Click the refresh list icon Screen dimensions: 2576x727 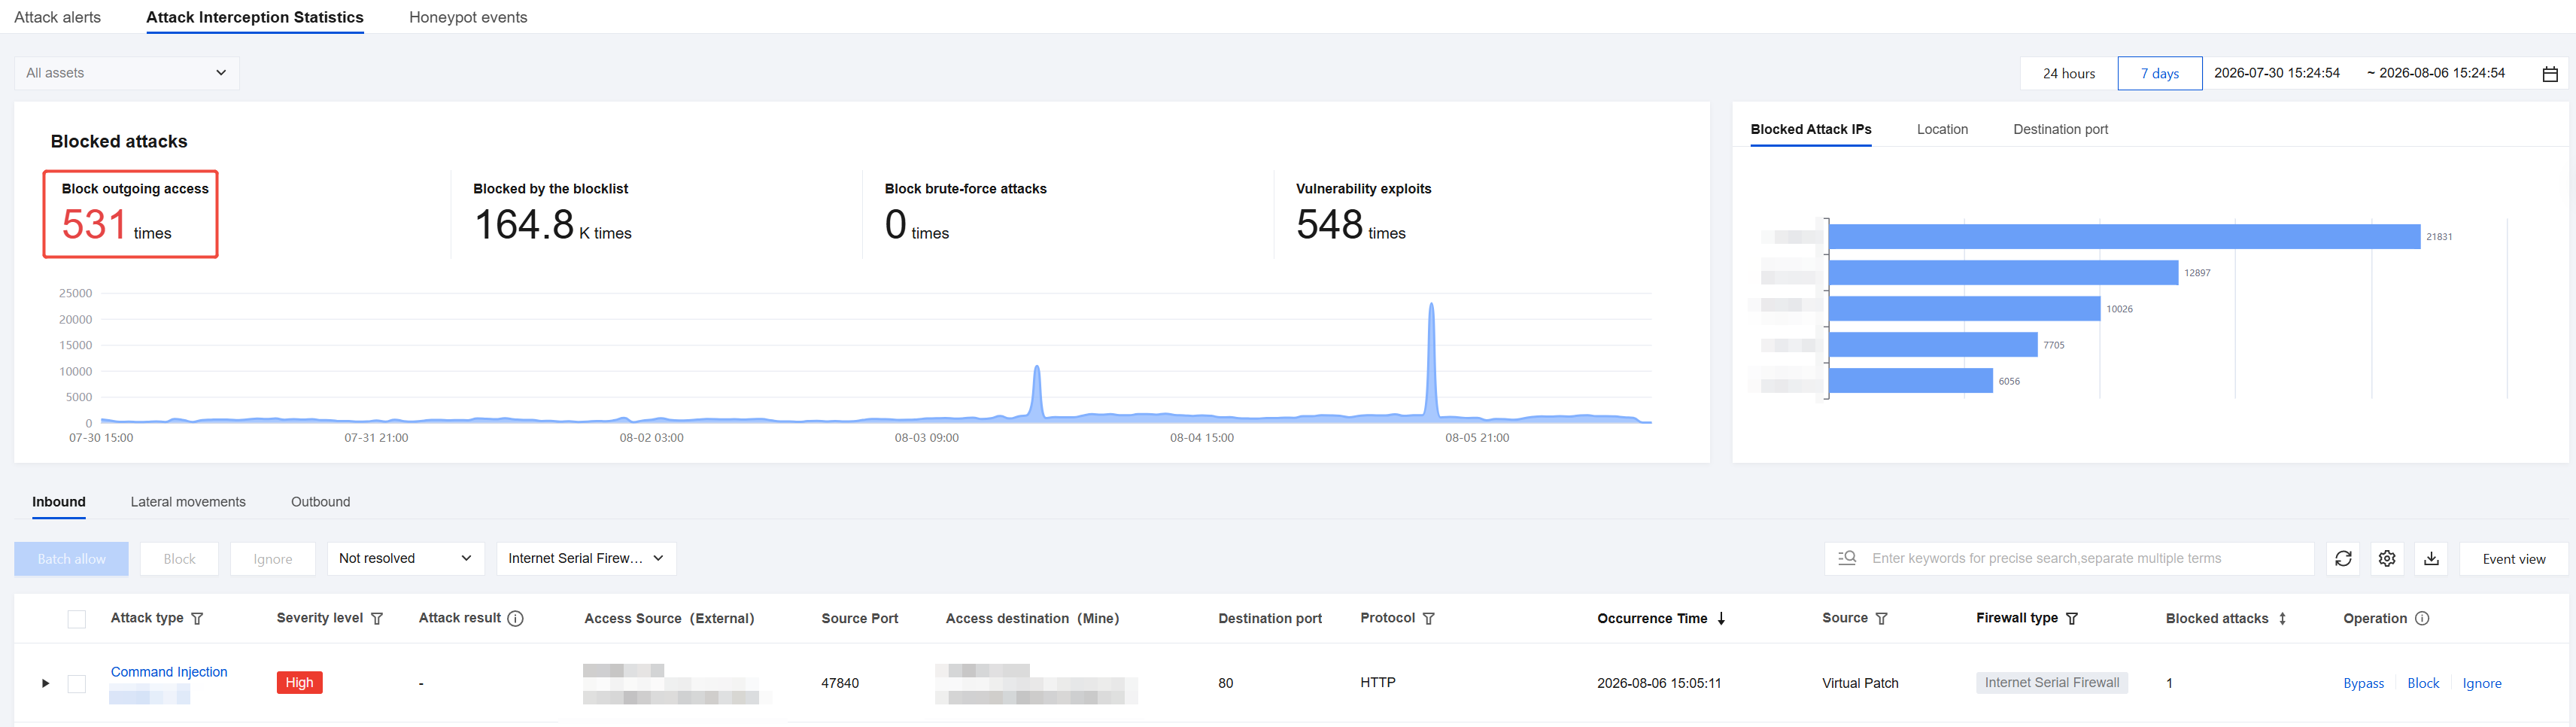point(2343,559)
